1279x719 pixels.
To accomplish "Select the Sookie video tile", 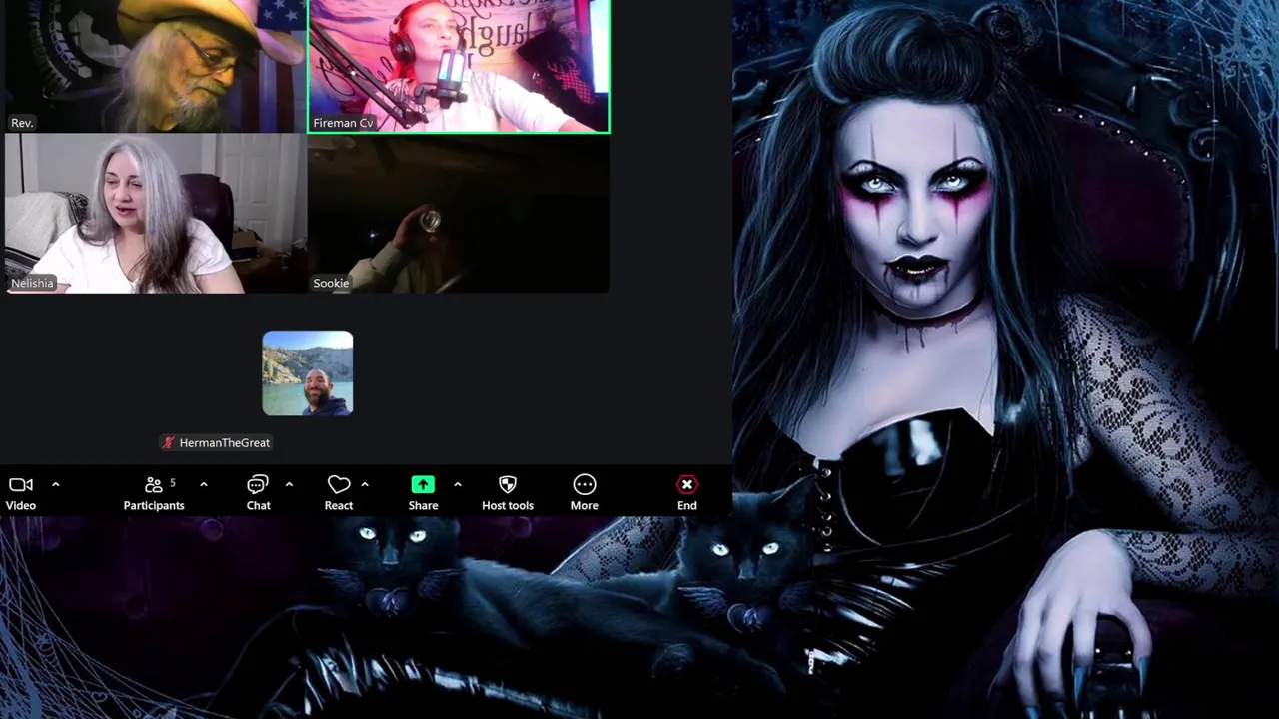I will (459, 214).
